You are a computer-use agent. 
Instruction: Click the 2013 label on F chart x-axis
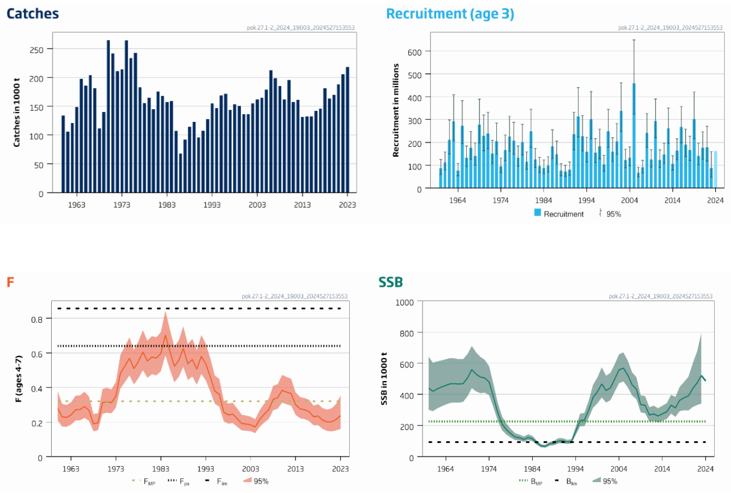pyautogui.click(x=295, y=469)
